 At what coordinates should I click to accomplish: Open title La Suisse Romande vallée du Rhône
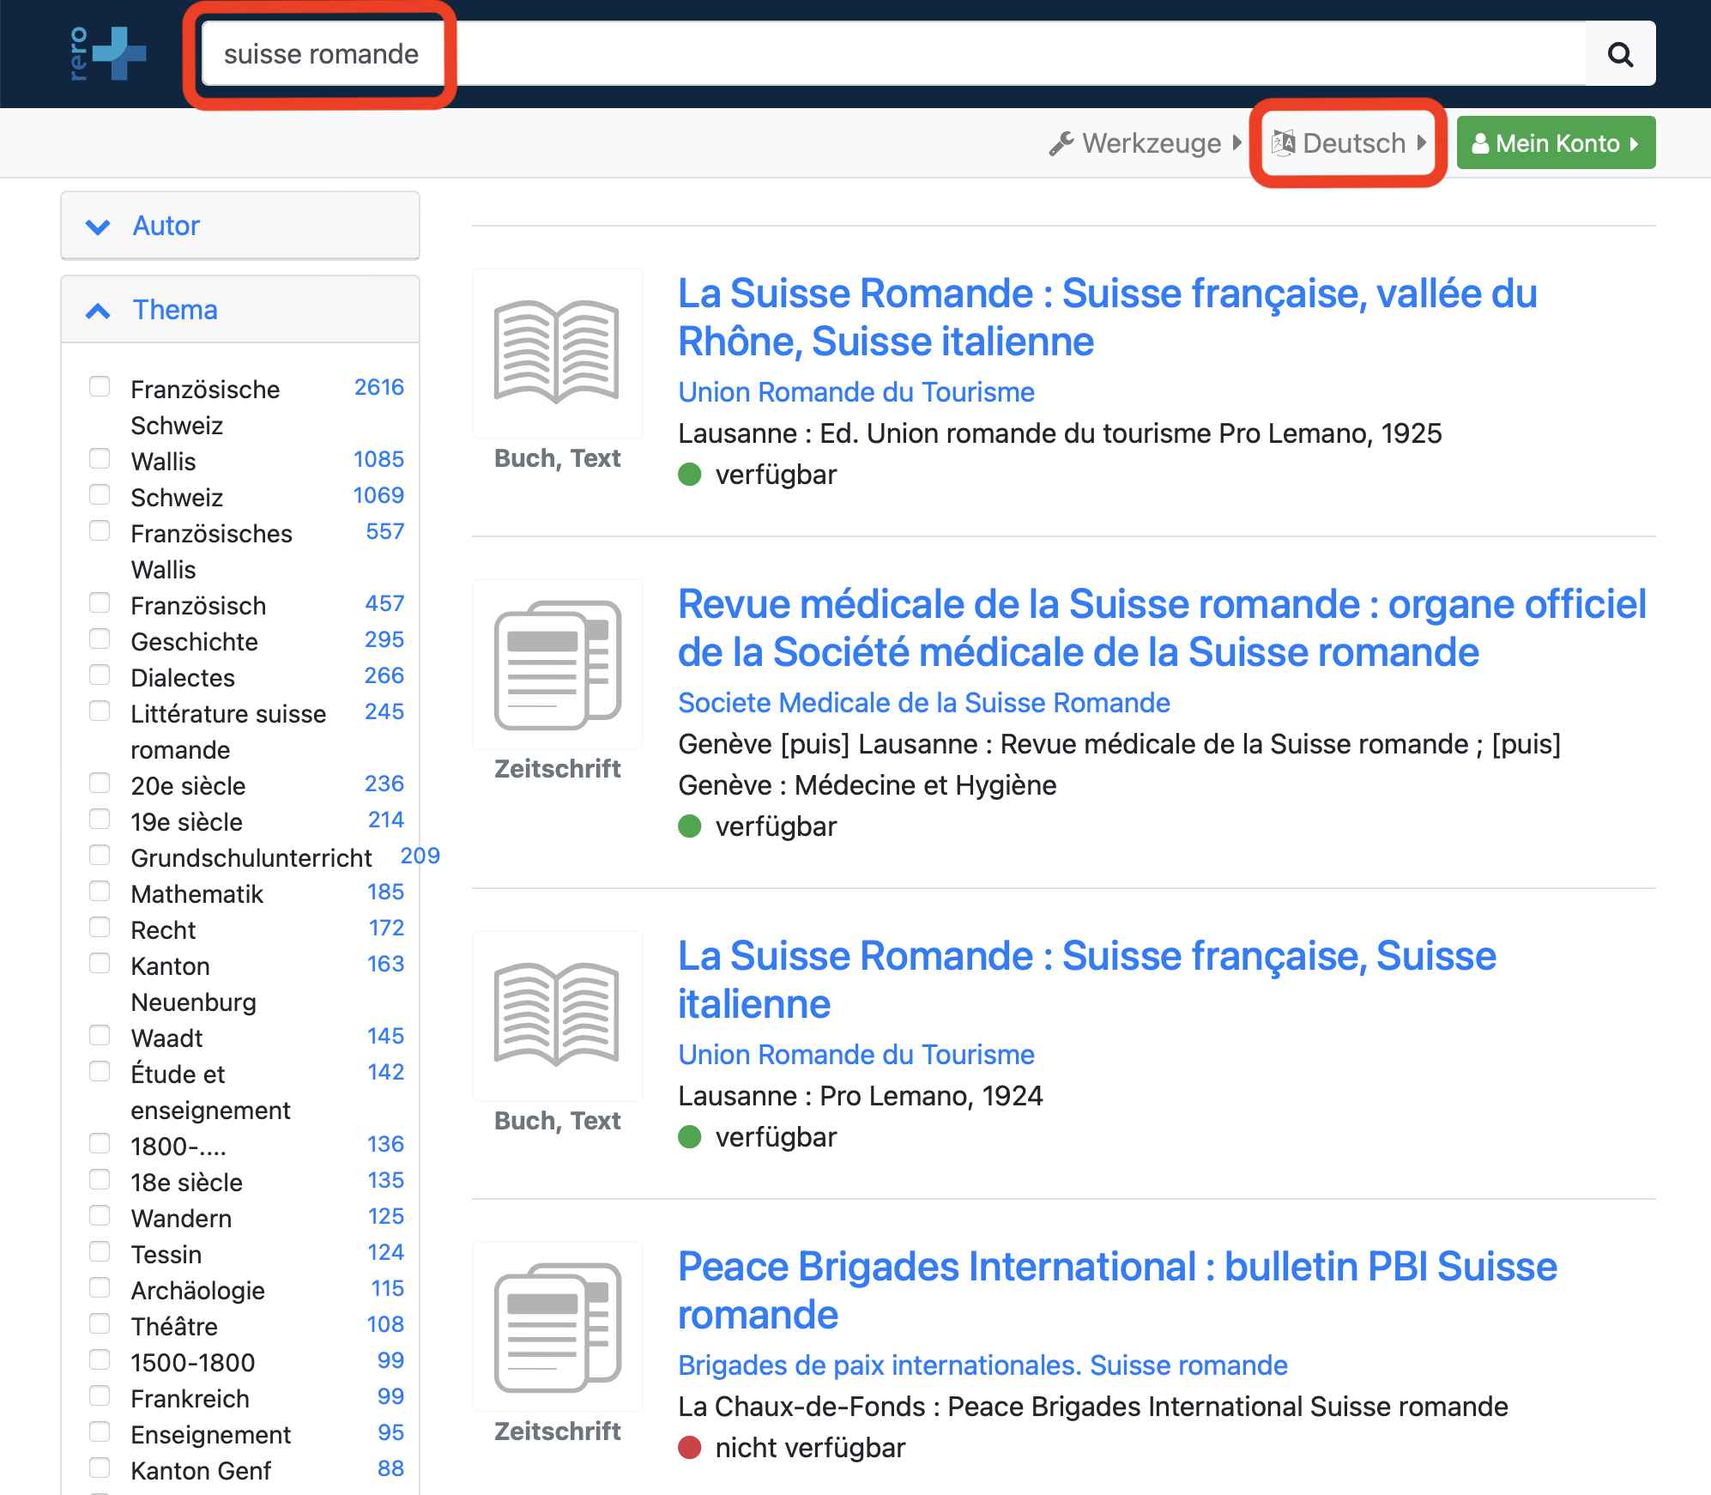tap(1107, 318)
